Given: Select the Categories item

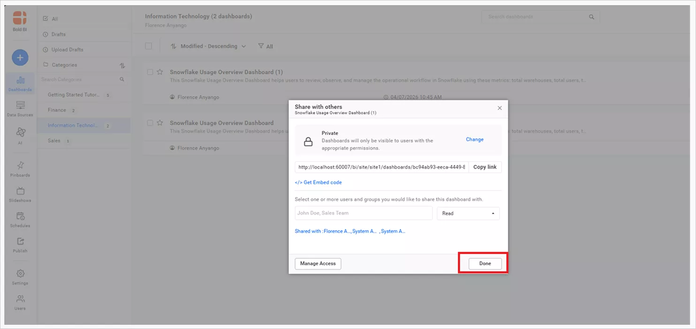Looking at the screenshot, I should click(x=60, y=65).
